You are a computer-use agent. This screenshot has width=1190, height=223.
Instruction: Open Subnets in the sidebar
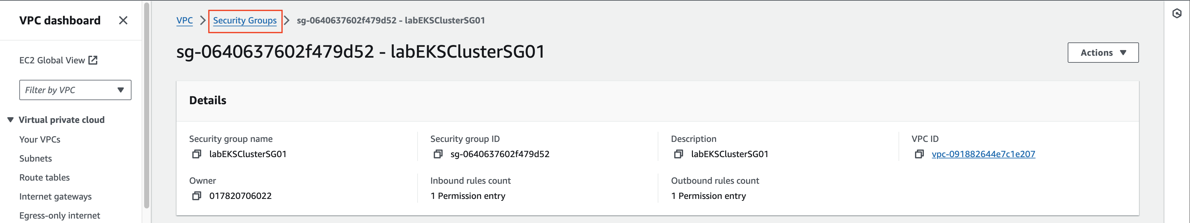pos(35,158)
